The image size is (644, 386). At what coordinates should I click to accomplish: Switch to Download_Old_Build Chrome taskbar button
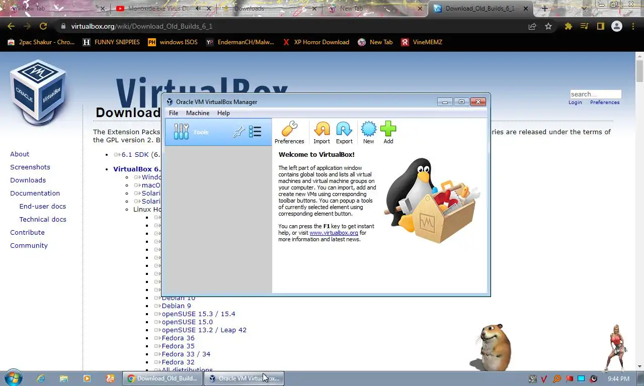tap(163, 378)
